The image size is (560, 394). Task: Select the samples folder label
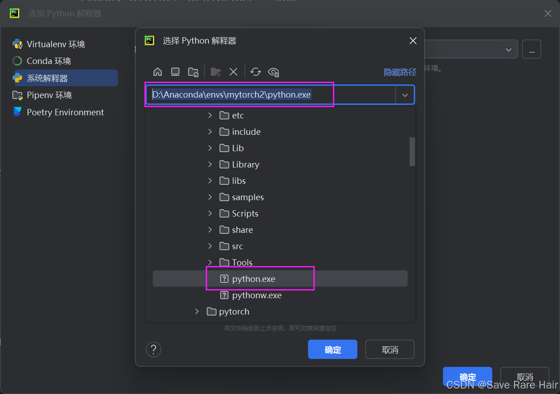pos(248,197)
